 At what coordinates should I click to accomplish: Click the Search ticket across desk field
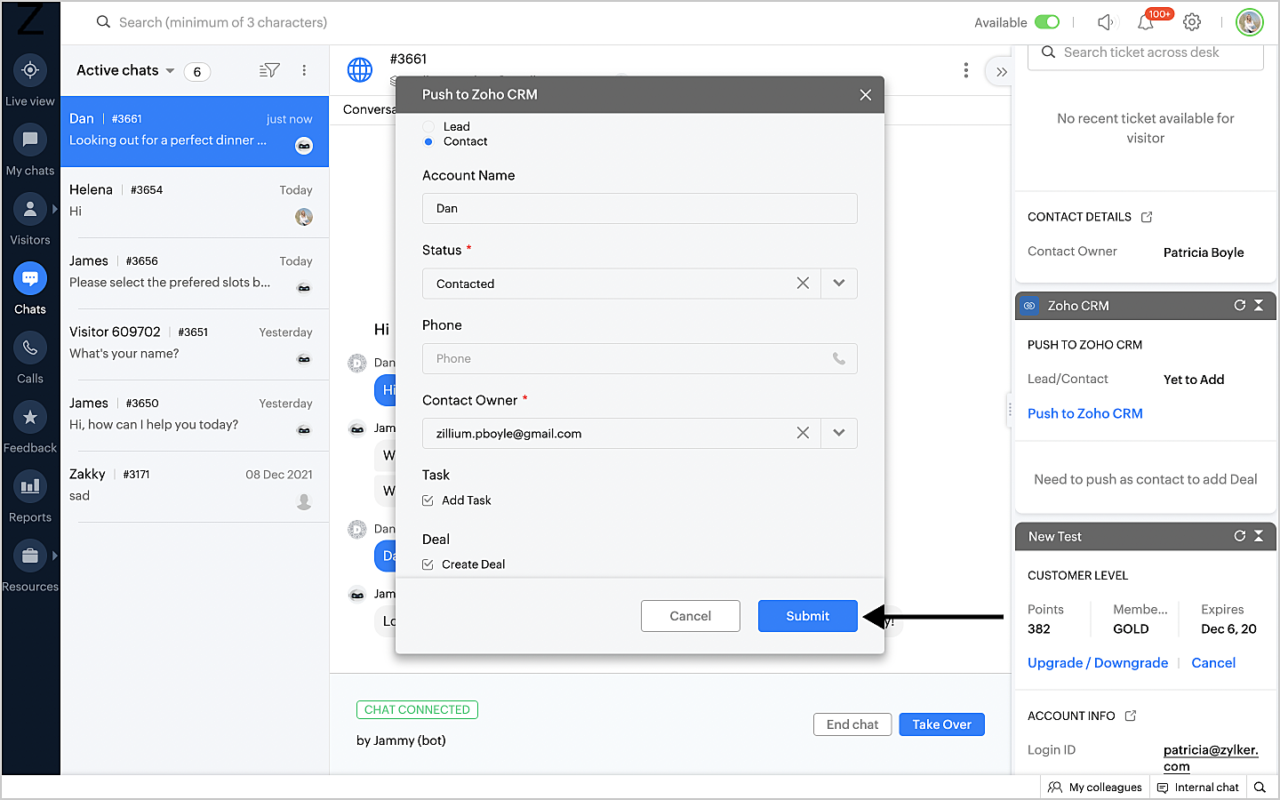[1146, 53]
